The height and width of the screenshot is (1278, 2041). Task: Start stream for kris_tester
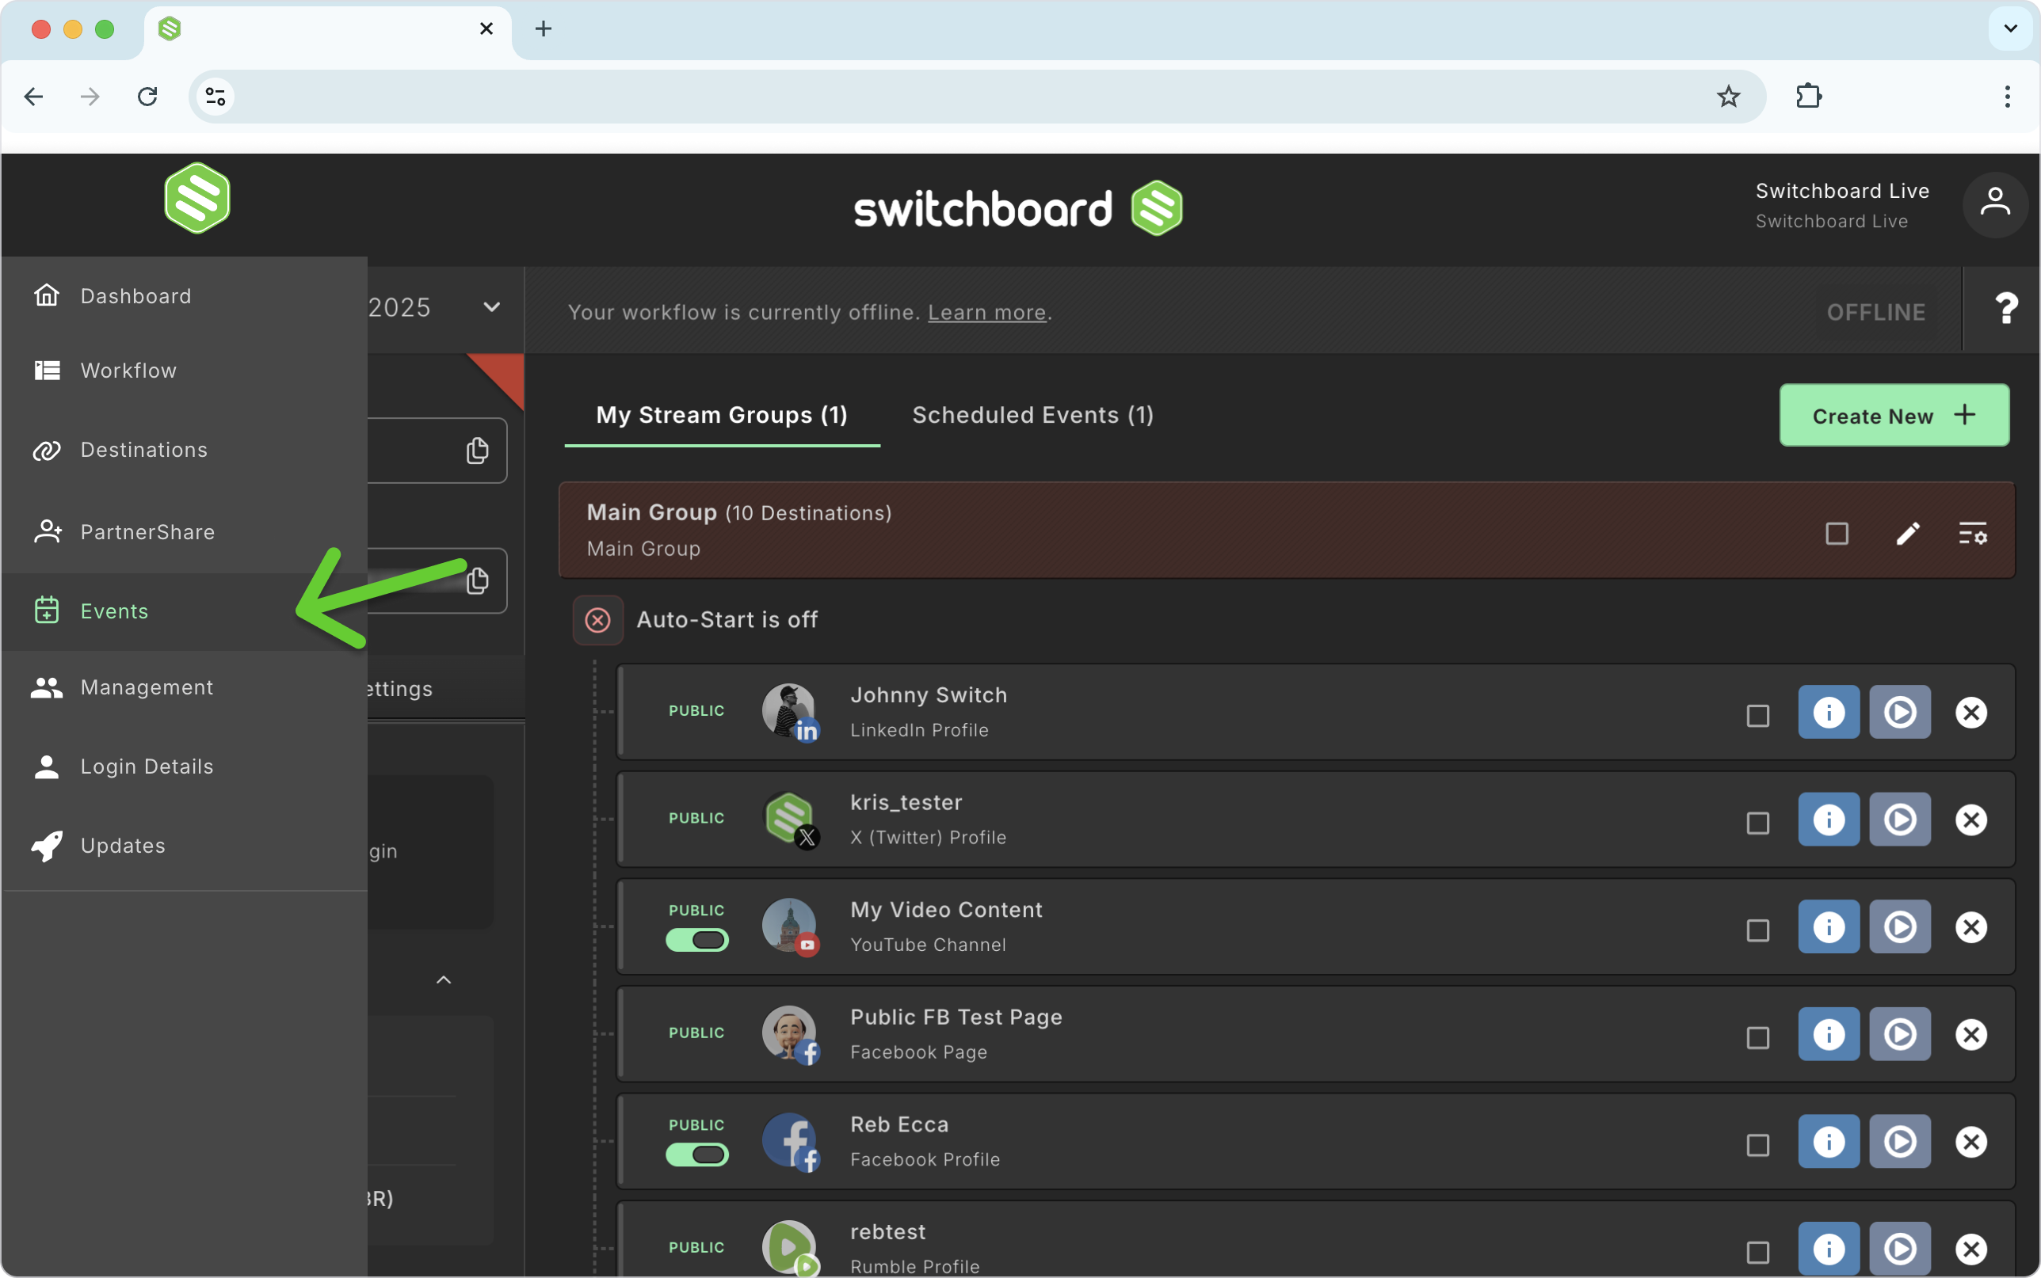[1900, 819]
